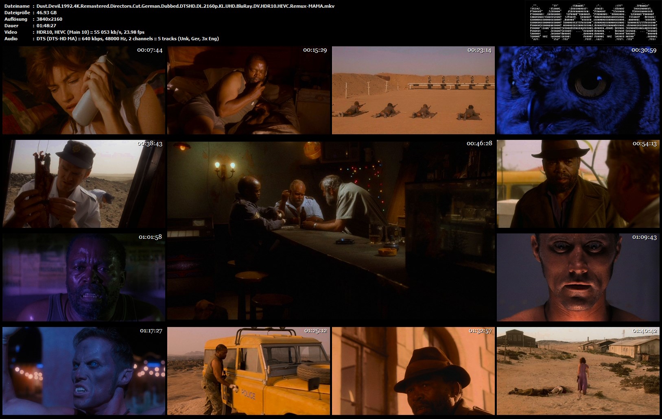Click the Dateiname label
Viewport: 662px width, 419px height.
17,6
